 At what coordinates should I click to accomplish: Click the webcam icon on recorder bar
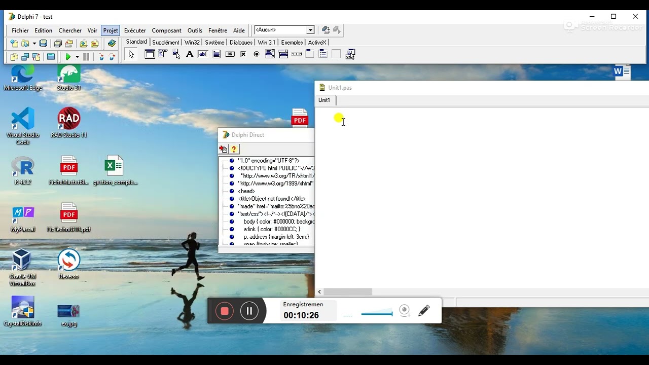(405, 311)
